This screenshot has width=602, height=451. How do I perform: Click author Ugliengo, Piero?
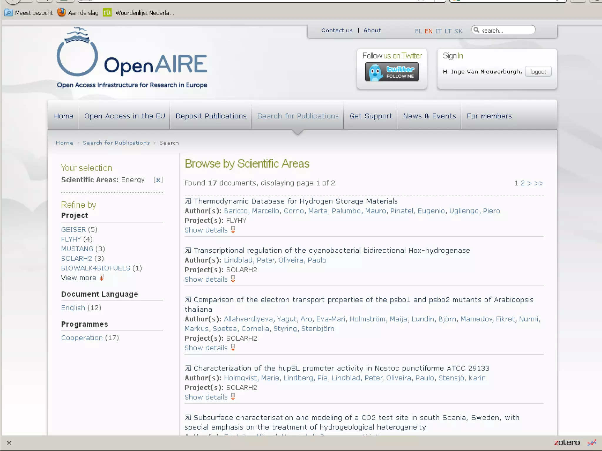pyautogui.click(x=474, y=211)
